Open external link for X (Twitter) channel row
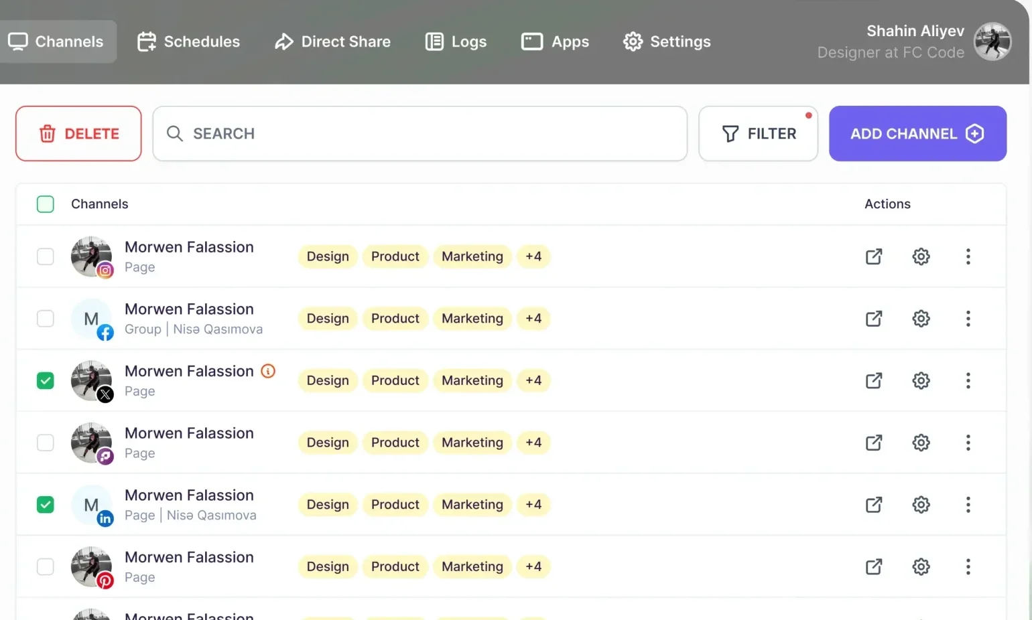This screenshot has width=1032, height=620. (x=874, y=380)
